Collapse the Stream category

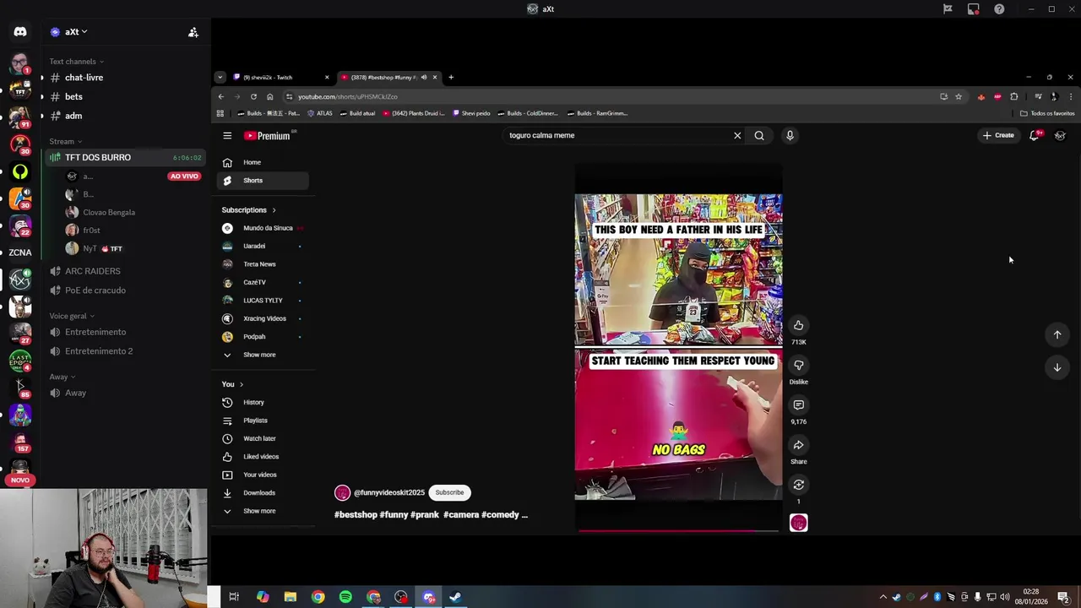pos(65,141)
